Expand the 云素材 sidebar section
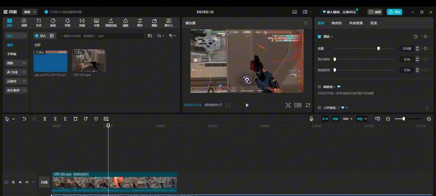The height and width of the screenshot is (196, 436). pyautogui.click(x=16, y=81)
